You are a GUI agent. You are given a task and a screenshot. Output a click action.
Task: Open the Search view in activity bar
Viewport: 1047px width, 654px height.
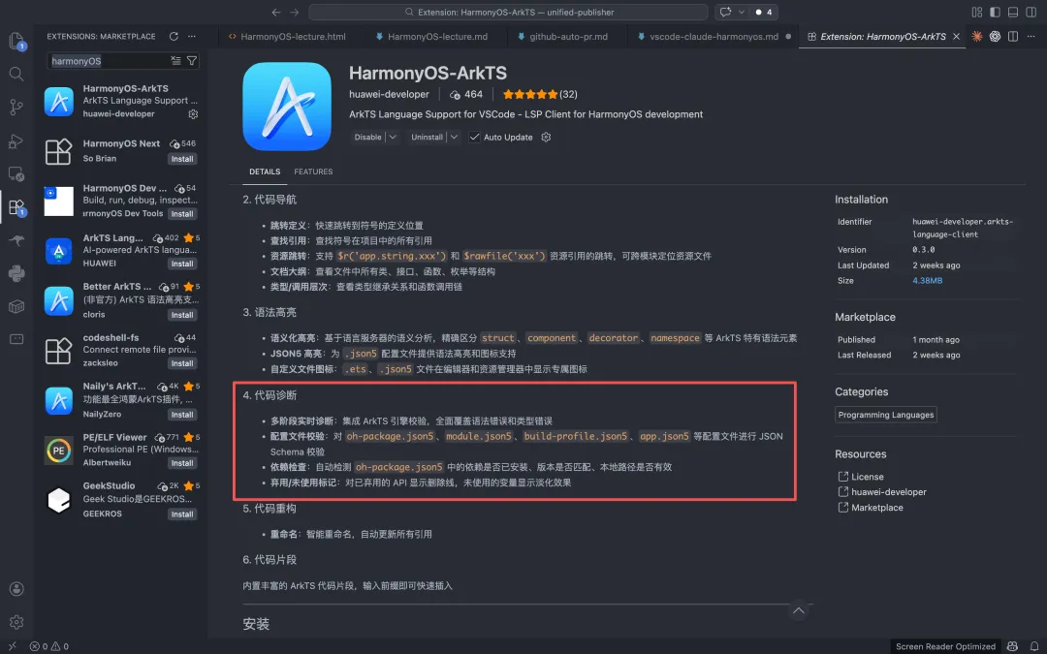(x=16, y=74)
